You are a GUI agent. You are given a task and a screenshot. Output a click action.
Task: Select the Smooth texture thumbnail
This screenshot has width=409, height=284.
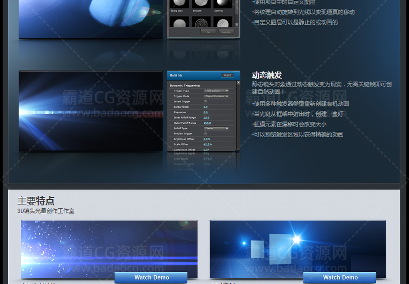tap(201, 4)
